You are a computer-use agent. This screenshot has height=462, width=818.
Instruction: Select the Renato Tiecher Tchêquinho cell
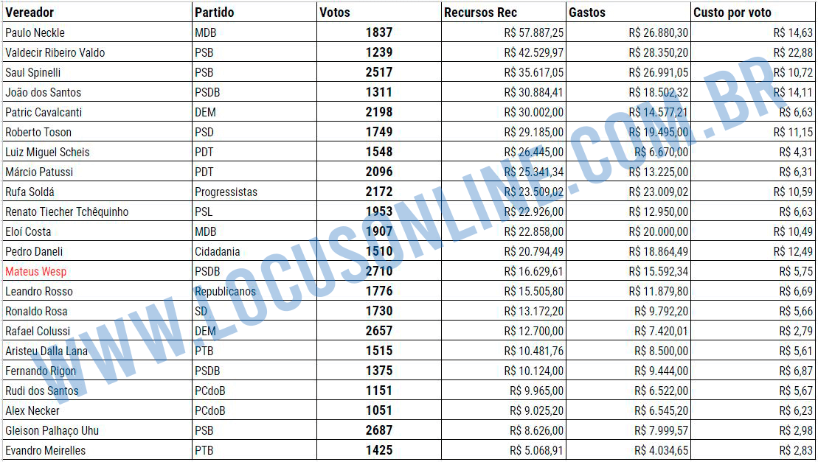click(97, 212)
